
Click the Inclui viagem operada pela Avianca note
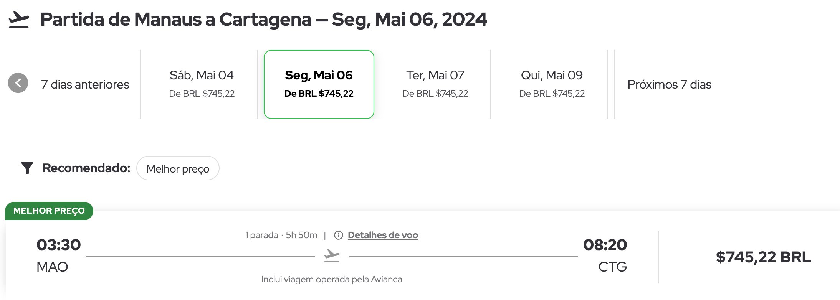pyautogui.click(x=332, y=279)
